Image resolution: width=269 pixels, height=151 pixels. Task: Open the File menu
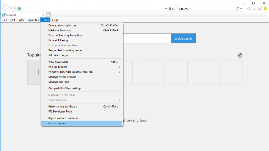(5, 20)
